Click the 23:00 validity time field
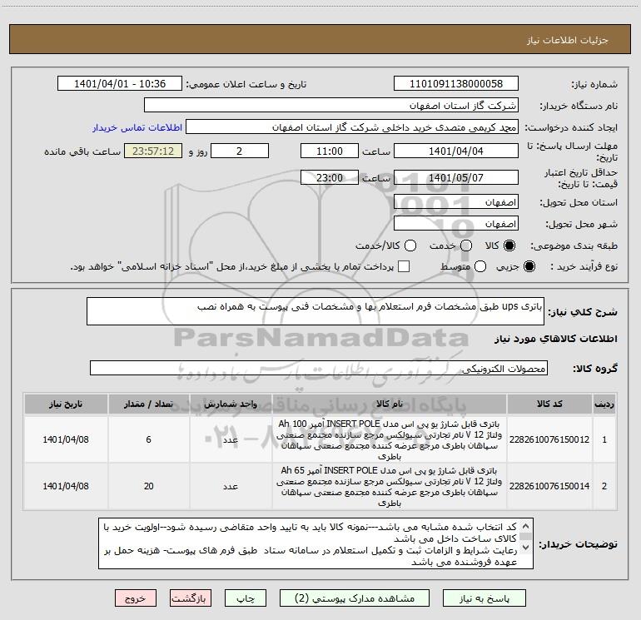641x620 pixels. coord(330,177)
